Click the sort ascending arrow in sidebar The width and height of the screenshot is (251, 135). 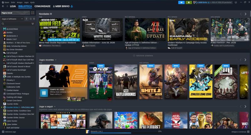(x=26, y=19)
